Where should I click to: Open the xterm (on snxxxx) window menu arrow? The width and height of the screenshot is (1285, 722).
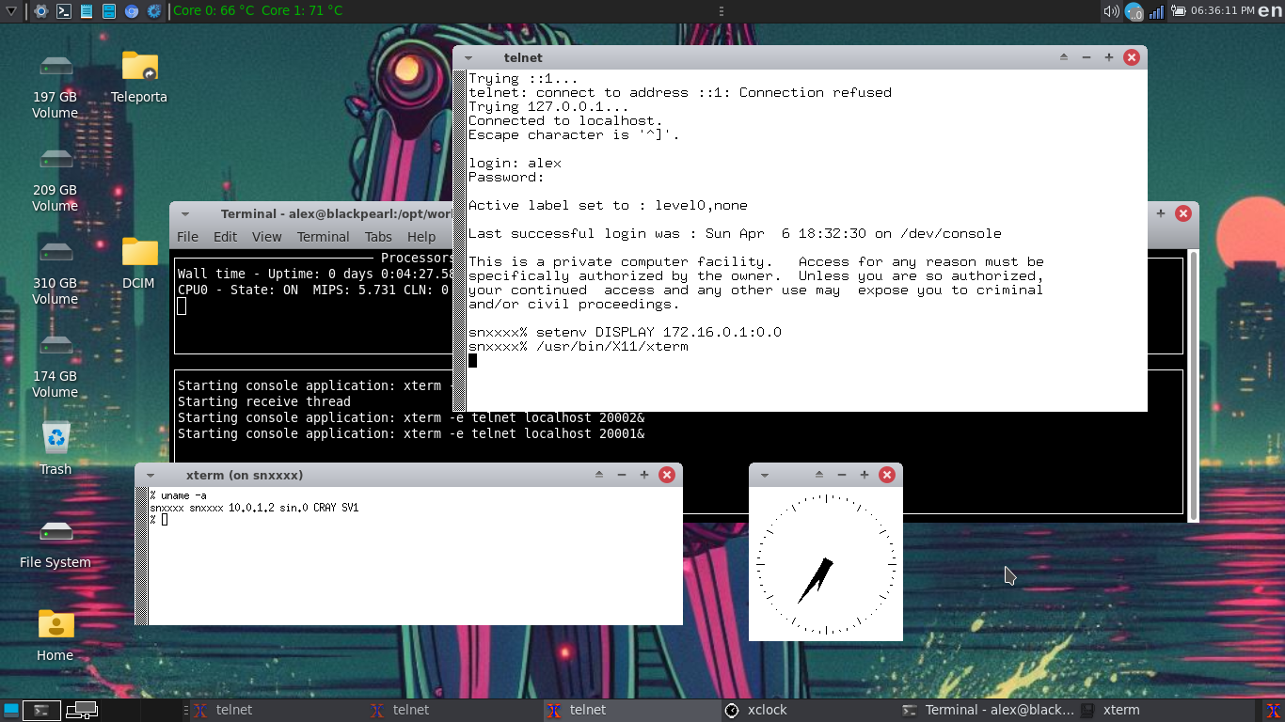point(151,476)
